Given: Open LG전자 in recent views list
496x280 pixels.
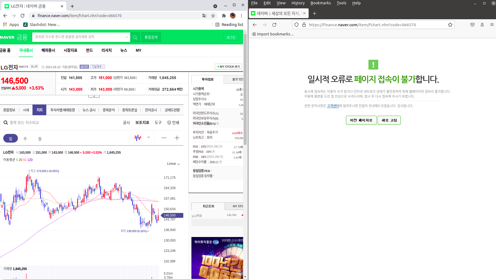Looking at the screenshot, I should coord(197,216).
